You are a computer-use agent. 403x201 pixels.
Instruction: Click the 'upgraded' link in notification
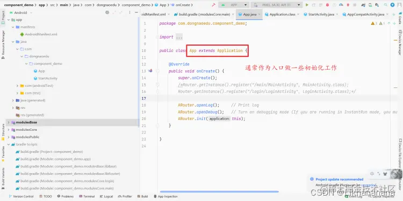coord(369,185)
